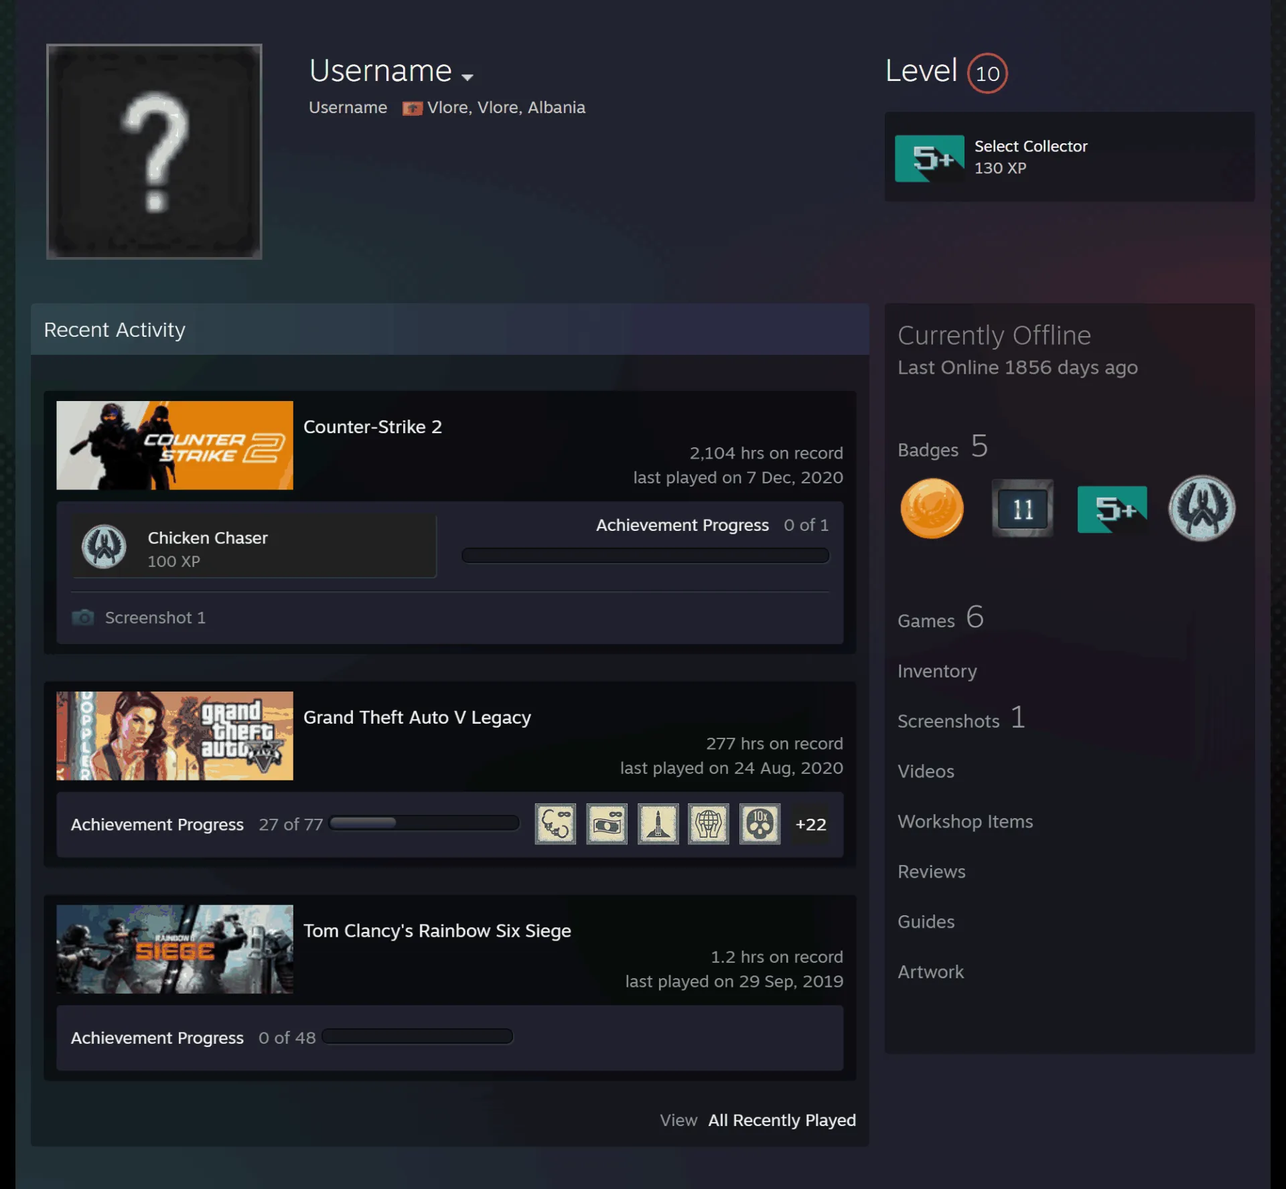Viewport: 1286px width, 1189px height.
Task: Open the Guides link
Action: click(x=926, y=922)
